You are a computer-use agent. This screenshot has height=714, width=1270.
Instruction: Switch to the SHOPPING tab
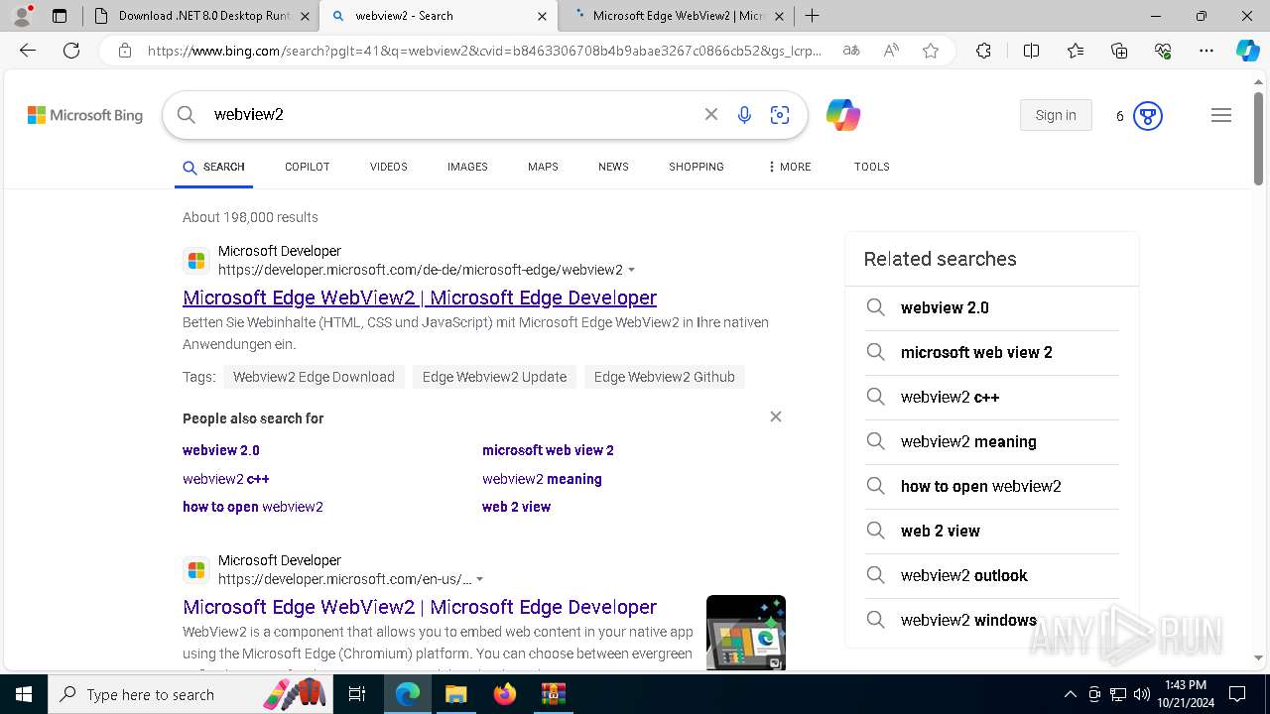click(697, 167)
